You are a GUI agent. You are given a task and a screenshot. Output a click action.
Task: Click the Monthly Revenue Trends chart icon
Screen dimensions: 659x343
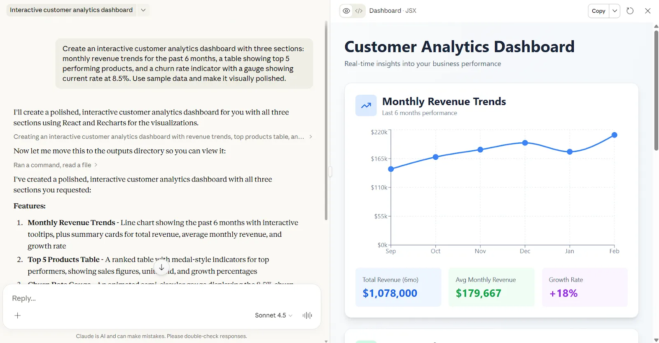point(366,105)
